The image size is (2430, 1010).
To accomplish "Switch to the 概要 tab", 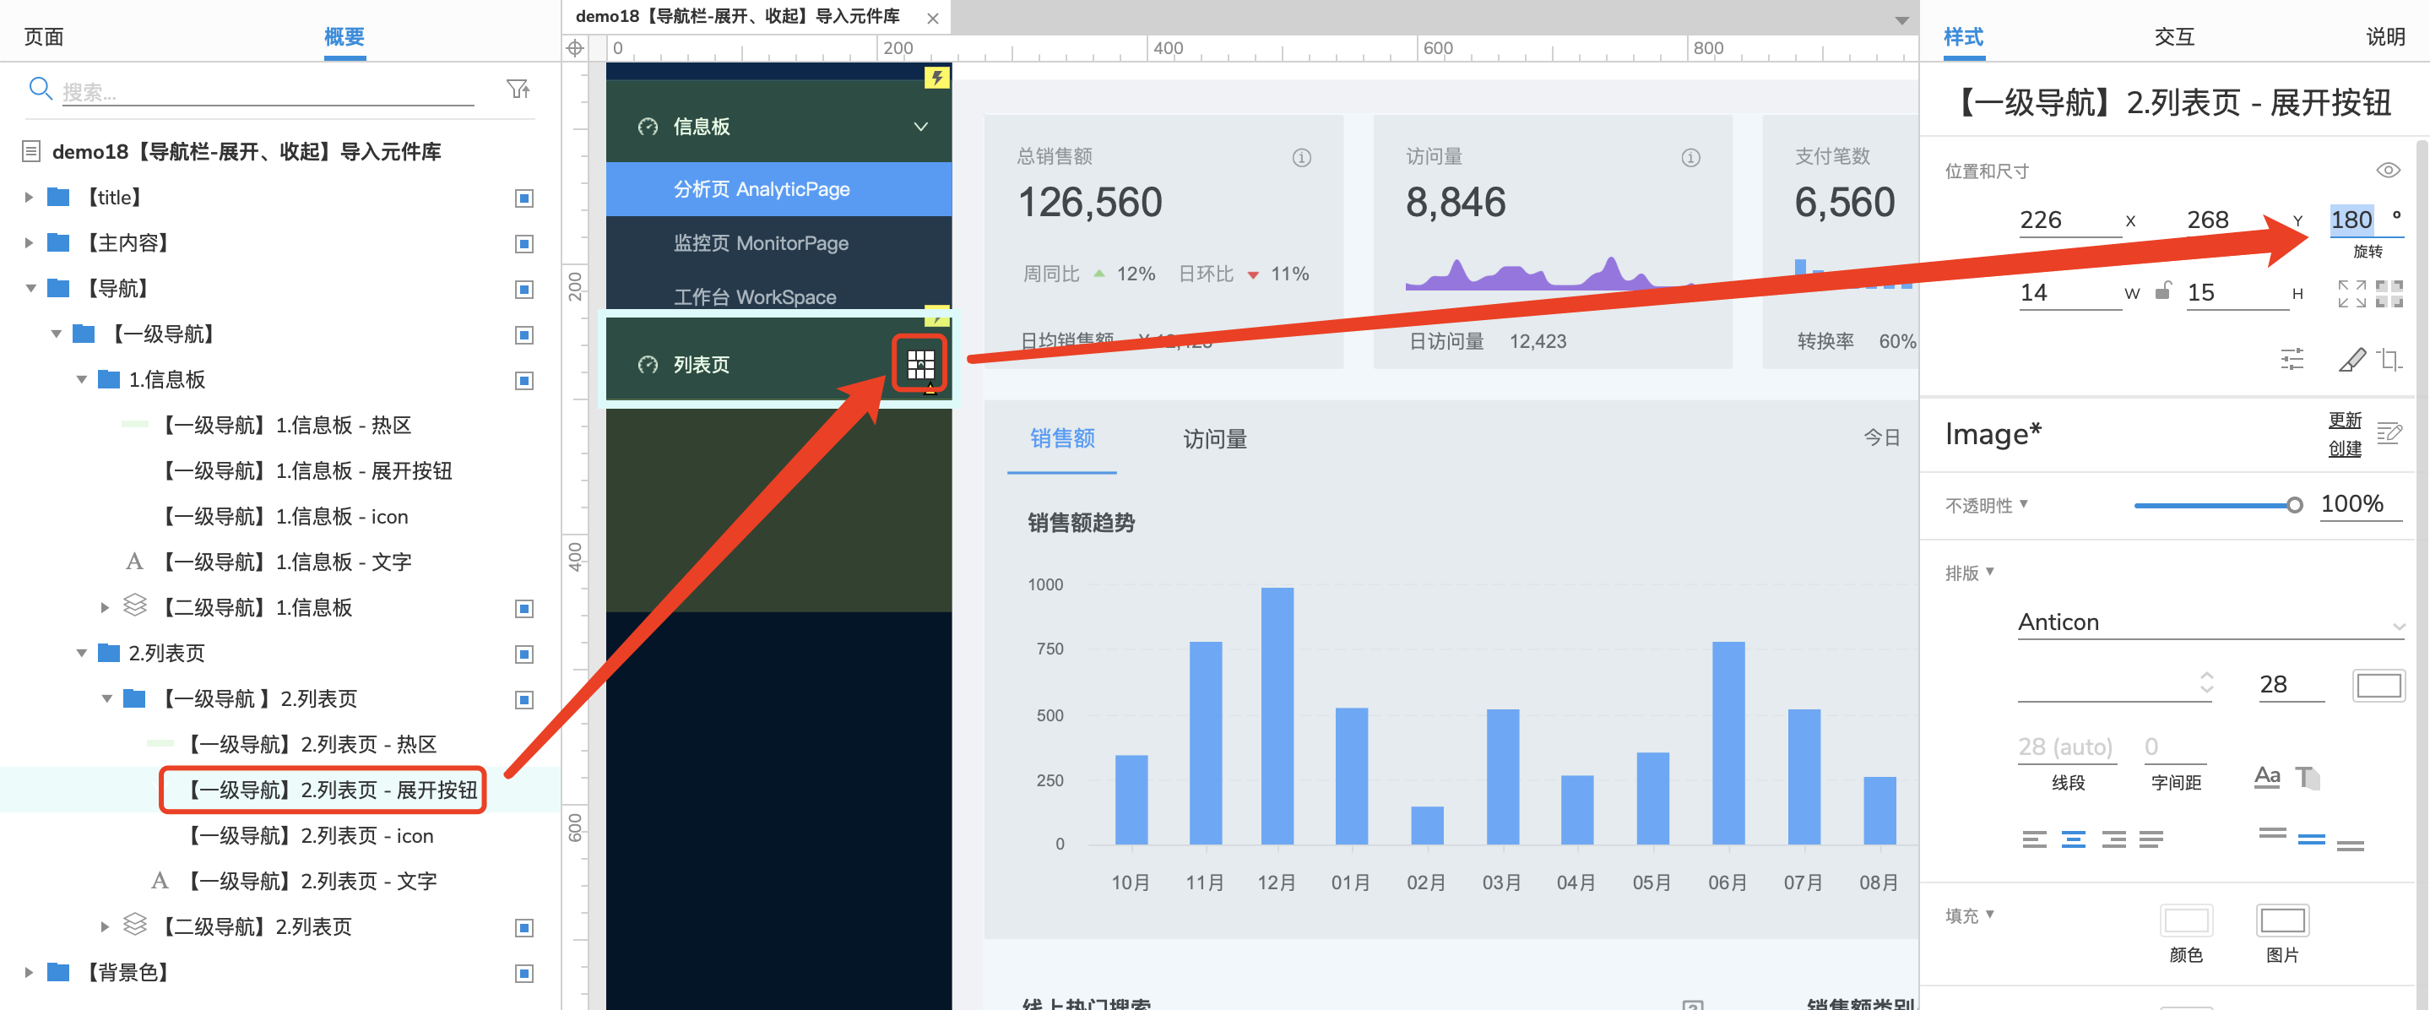I will pyautogui.click(x=344, y=37).
